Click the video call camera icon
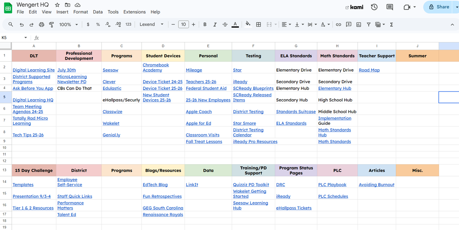Image resolution: width=459 pixels, height=230 pixels. tap(407, 7)
